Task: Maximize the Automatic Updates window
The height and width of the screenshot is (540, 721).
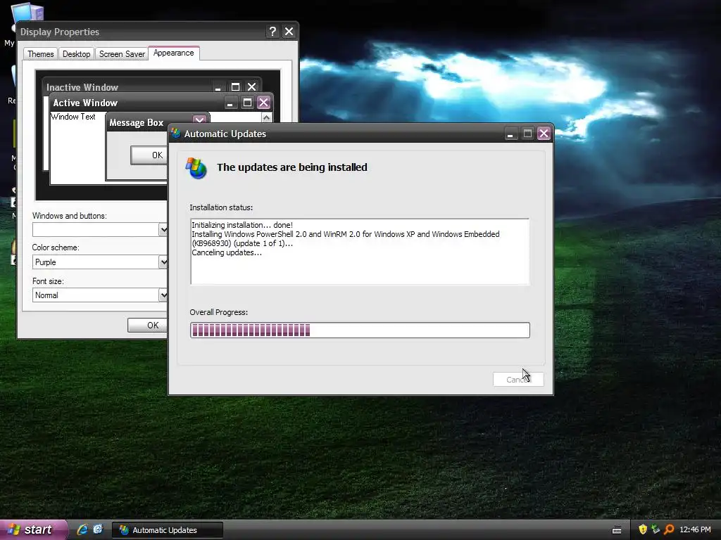Action: pos(527,134)
